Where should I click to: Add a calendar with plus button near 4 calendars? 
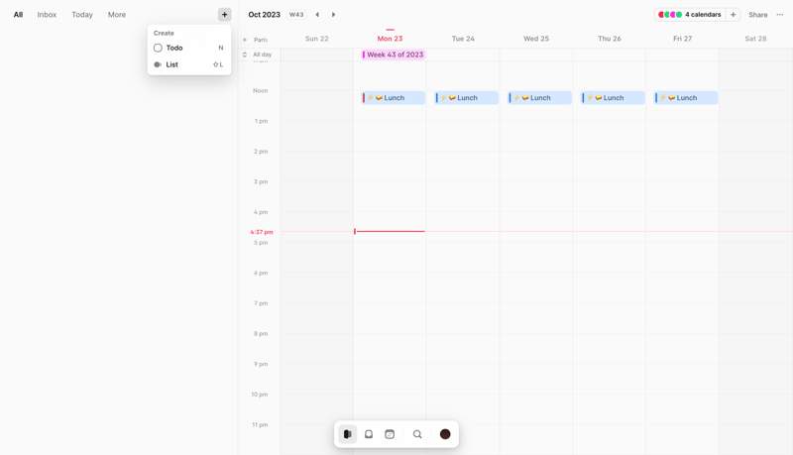tap(733, 15)
